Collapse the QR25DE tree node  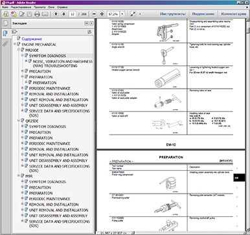pos(19,120)
